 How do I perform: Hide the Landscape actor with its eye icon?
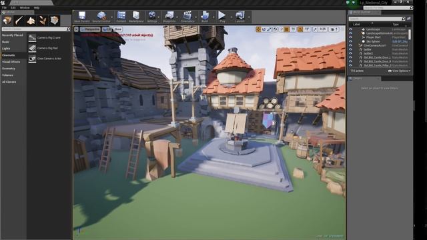tap(350, 29)
